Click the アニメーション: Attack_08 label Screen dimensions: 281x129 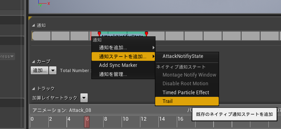[62, 110]
